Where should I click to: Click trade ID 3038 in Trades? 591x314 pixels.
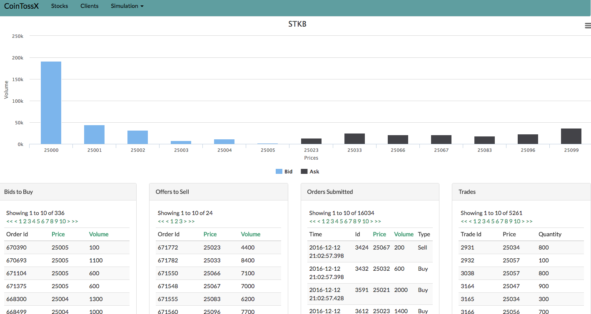(x=468, y=273)
